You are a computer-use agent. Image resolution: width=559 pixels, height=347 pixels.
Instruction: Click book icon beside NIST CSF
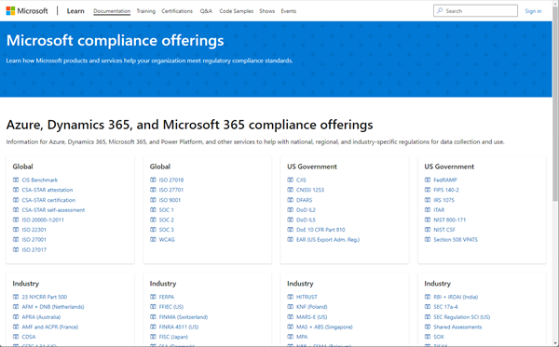pyautogui.click(x=428, y=230)
